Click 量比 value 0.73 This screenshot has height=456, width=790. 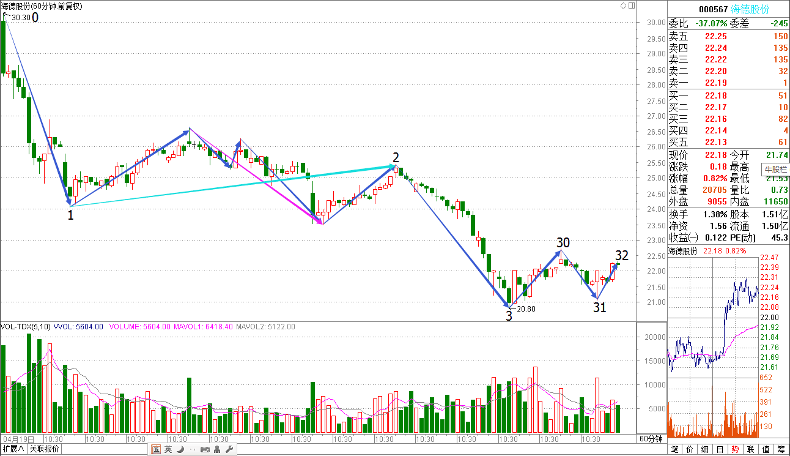pyautogui.click(x=780, y=190)
